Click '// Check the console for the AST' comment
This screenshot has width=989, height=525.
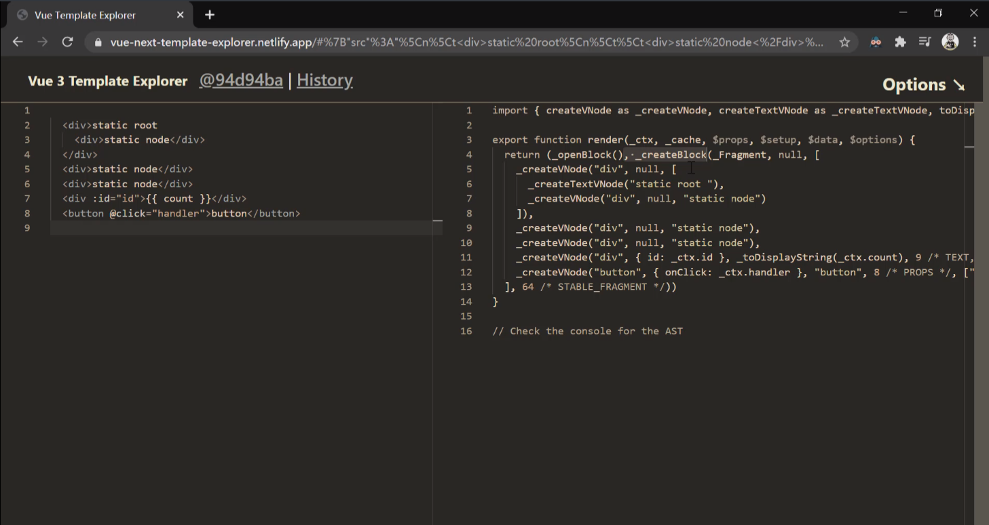point(588,331)
